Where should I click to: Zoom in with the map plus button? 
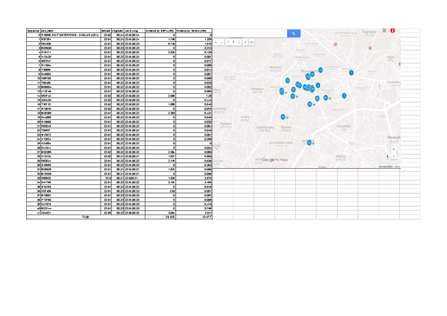pos(394,149)
